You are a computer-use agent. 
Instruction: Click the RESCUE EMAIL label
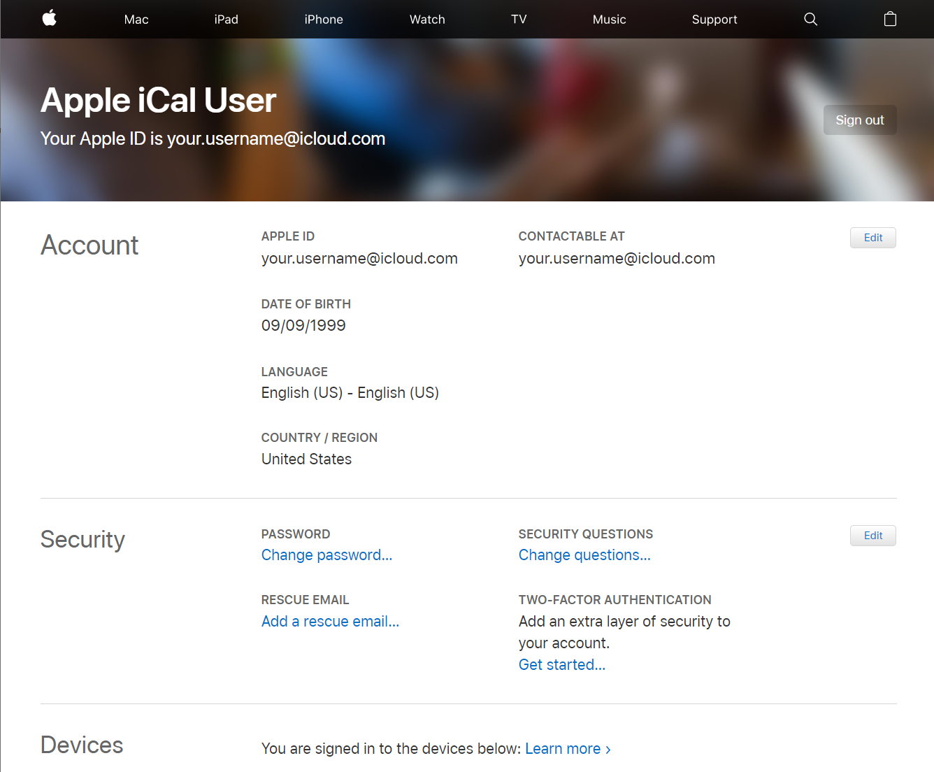coord(305,600)
